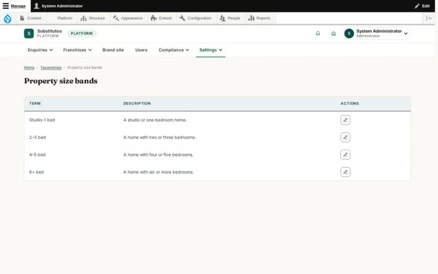Follow the Taxonomies breadcrumb link
Screen dimensions: 438x274
click(51, 68)
